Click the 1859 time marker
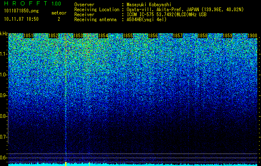Screen dimensions: 261x166 (x=227, y=36)
